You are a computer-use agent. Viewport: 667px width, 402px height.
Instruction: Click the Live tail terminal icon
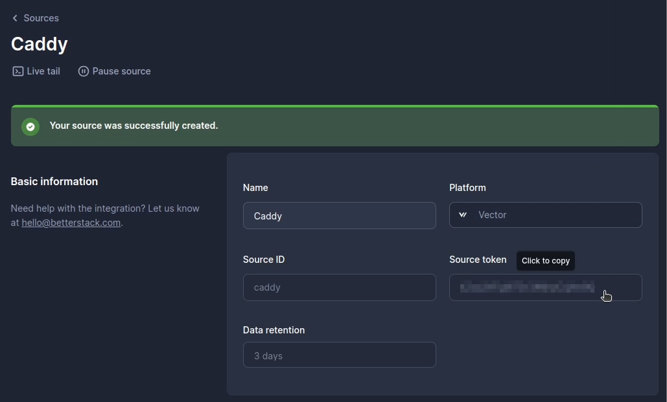(18, 71)
